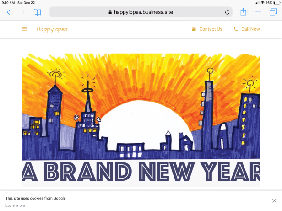Screen dimensions: 282x211
Task: Open the Safari share sheet
Action: 244,12
